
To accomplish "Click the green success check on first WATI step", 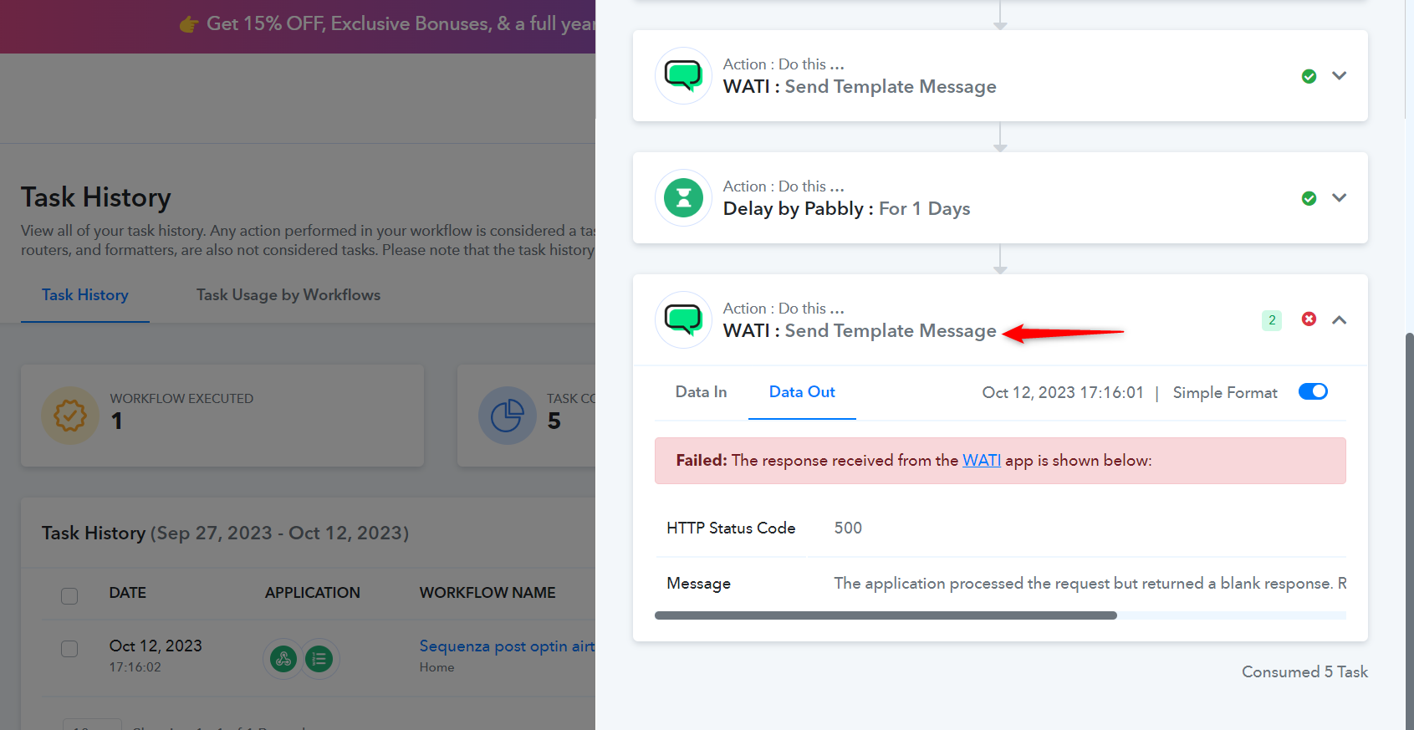I will pyautogui.click(x=1309, y=76).
